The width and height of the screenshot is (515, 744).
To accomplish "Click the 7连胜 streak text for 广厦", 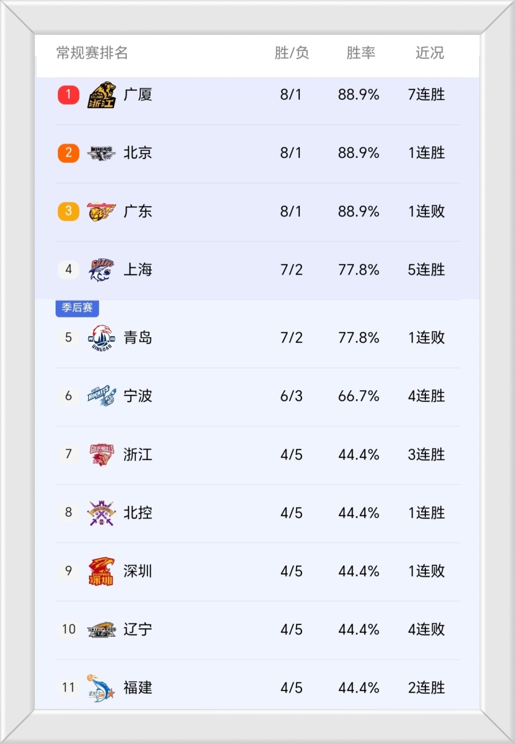I will [x=426, y=94].
